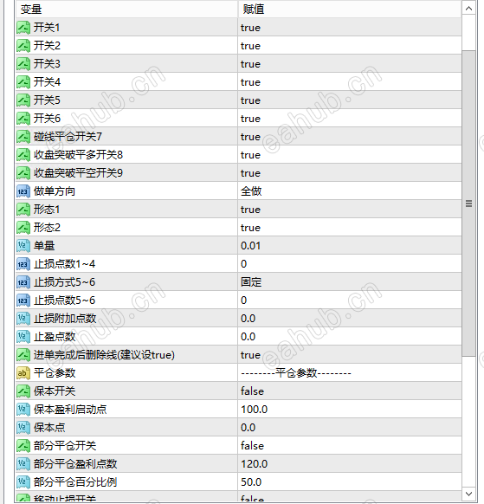Screen dimensions: 484x504
Task: Click the bool icon beside 保本开关
Action: click(x=23, y=391)
